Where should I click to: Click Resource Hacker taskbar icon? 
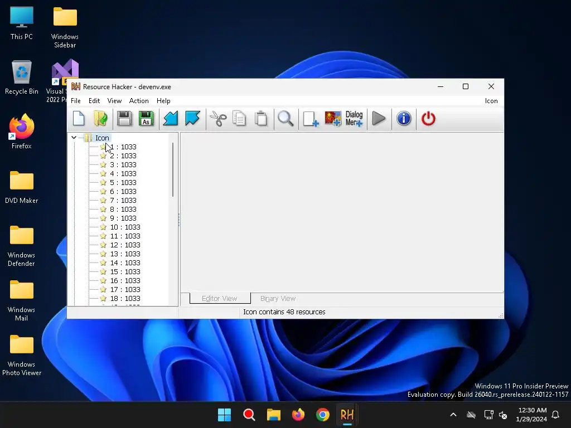point(347,415)
